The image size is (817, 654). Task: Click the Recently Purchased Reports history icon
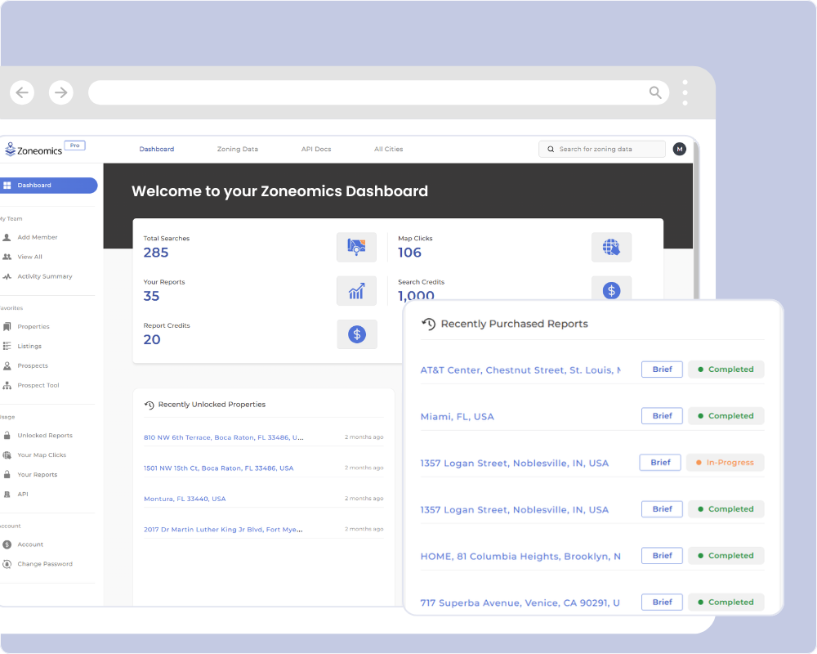[x=428, y=324]
